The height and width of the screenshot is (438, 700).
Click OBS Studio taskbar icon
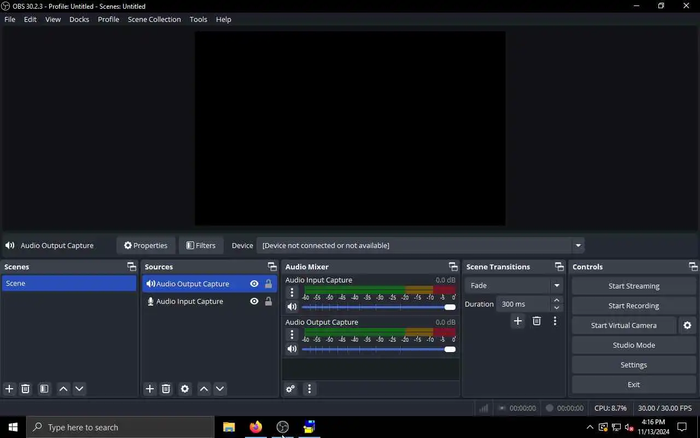[282, 427]
